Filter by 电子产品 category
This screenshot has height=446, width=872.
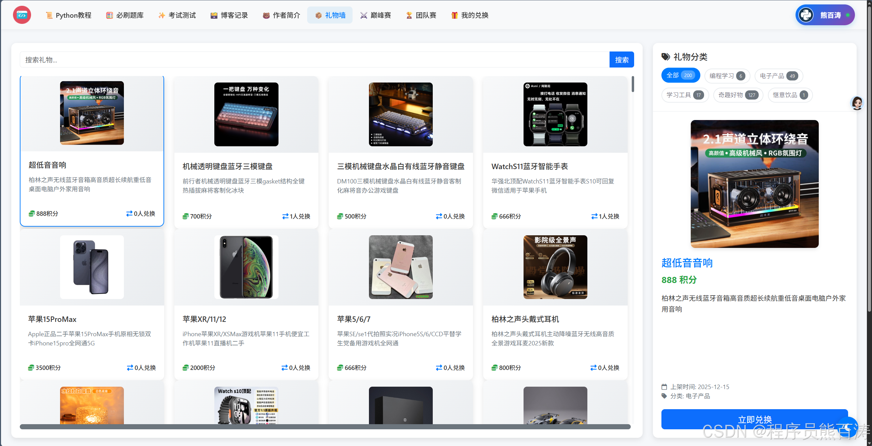click(x=778, y=76)
